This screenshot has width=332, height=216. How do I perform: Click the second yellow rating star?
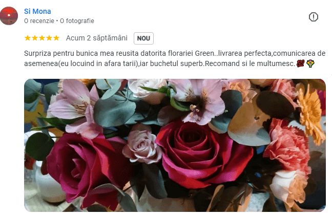tap(35, 38)
